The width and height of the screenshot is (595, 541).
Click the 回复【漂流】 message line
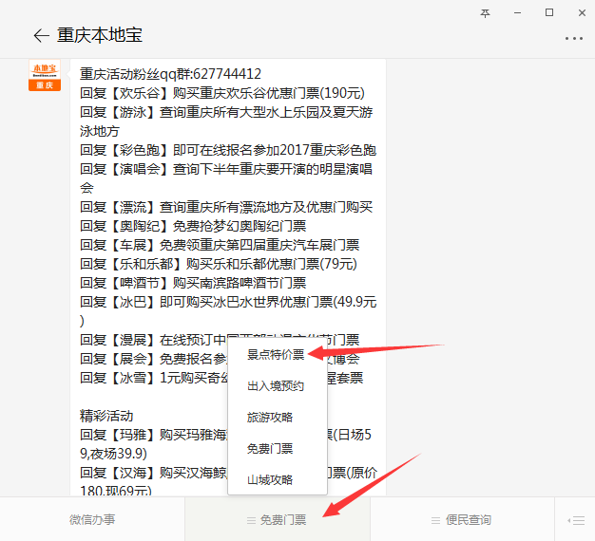tap(226, 207)
